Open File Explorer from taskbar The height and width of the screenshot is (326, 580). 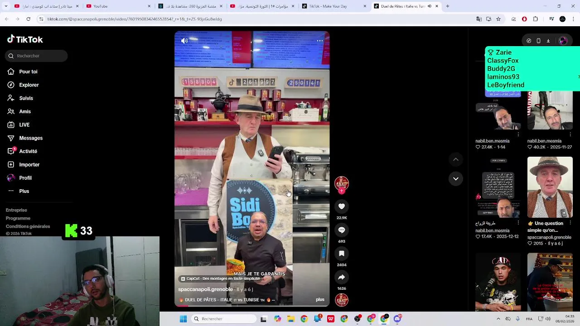(290, 319)
